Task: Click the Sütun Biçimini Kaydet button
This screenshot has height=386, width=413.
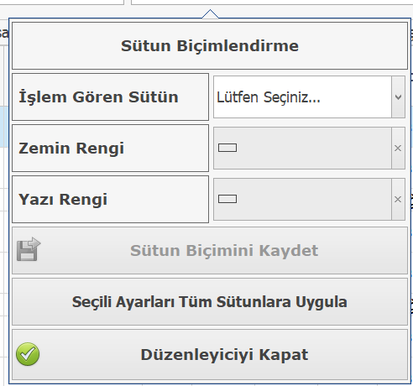Action: coord(210,251)
